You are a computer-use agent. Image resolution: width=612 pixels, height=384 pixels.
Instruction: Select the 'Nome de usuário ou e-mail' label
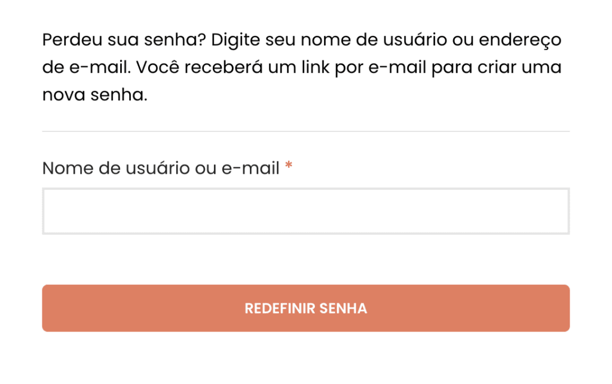161,168
